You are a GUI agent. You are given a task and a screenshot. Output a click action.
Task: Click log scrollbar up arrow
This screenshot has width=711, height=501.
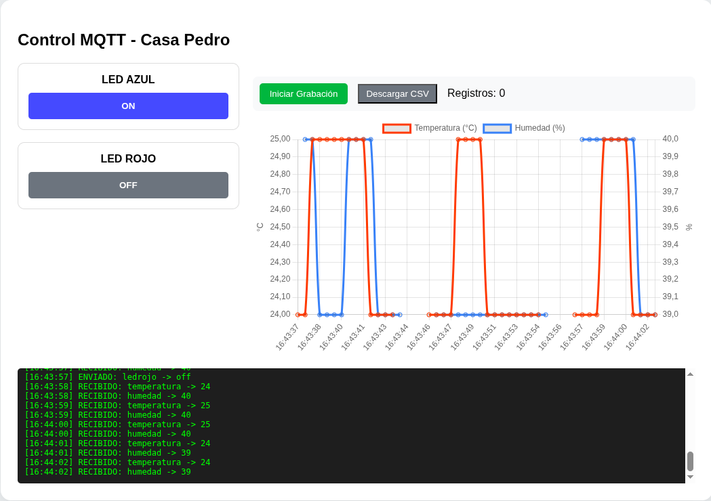click(x=690, y=374)
